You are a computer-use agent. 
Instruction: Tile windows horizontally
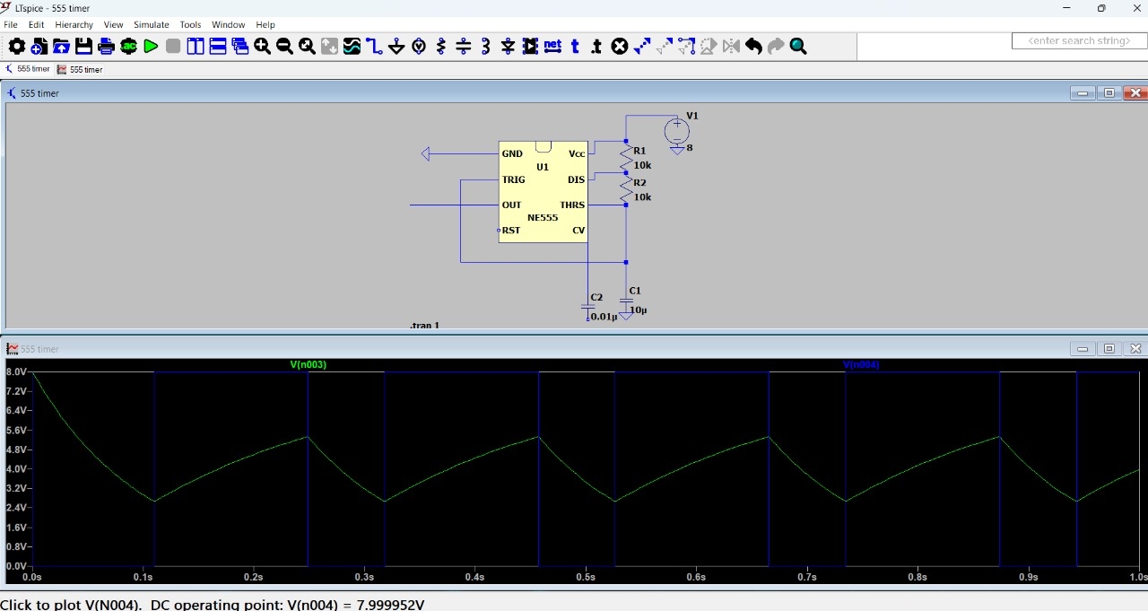click(x=218, y=47)
